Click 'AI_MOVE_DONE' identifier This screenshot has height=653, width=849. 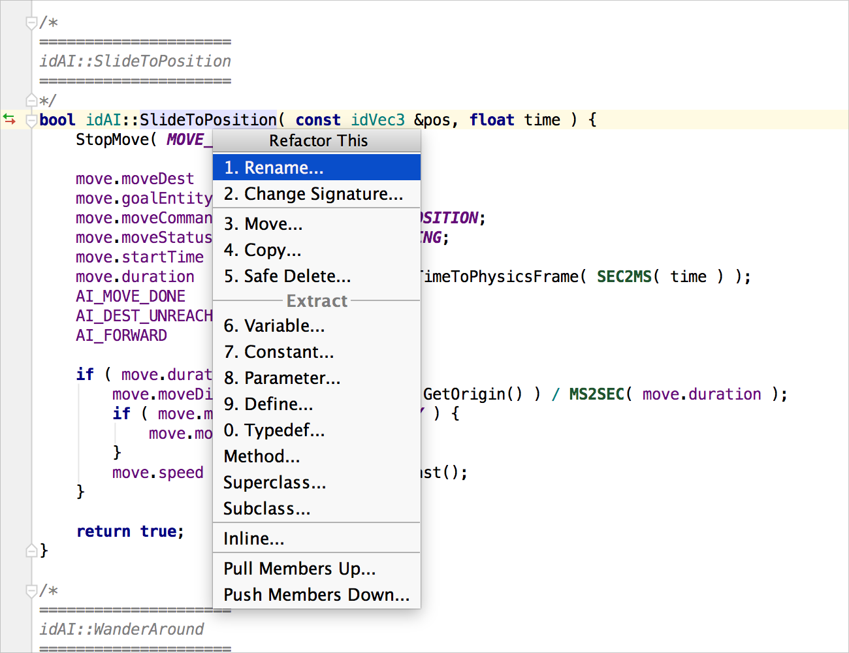130,296
